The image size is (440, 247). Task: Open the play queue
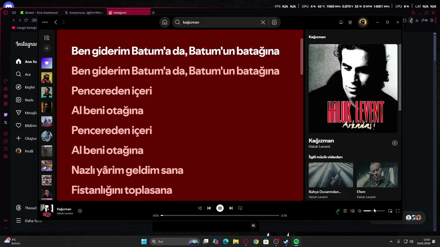tap(345, 211)
